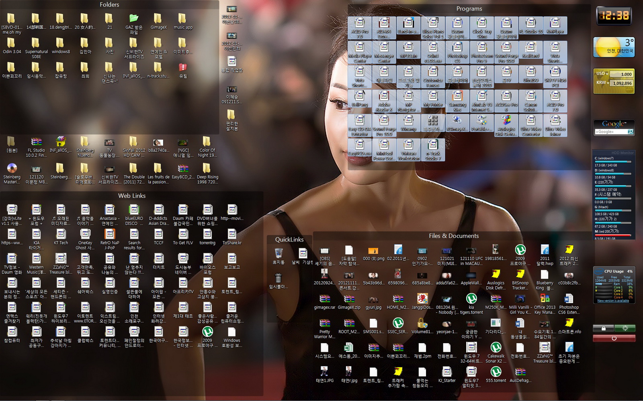
Task: Click the Google gadget search magnifier button
Action: [x=631, y=132]
